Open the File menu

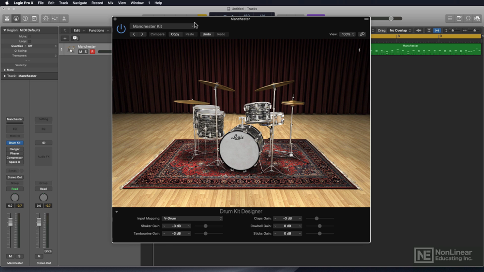pos(41,3)
